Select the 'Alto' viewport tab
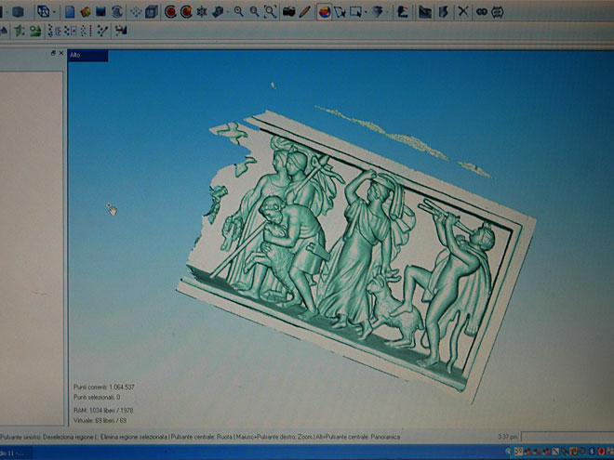 [87, 56]
